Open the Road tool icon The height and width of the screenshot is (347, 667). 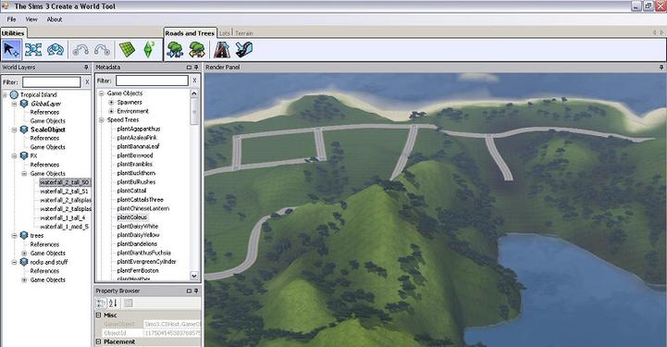(222, 50)
